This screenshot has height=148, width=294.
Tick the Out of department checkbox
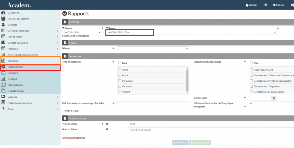pyautogui.click(x=252, y=70)
